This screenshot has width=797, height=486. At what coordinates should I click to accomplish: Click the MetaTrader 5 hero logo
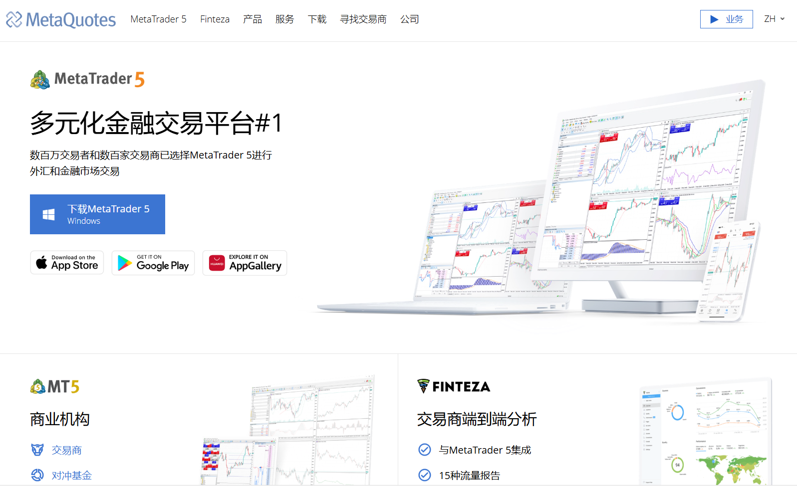click(87, 79)
